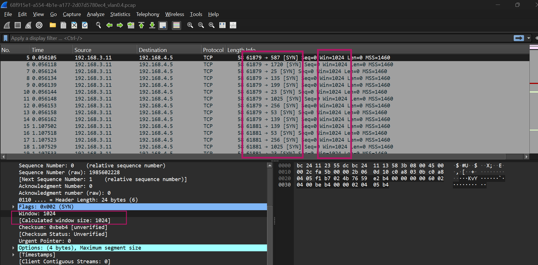The height and width of the screenshot is (265, 538).
Task: Zoom in on the packet text
Action: (190, 25)
